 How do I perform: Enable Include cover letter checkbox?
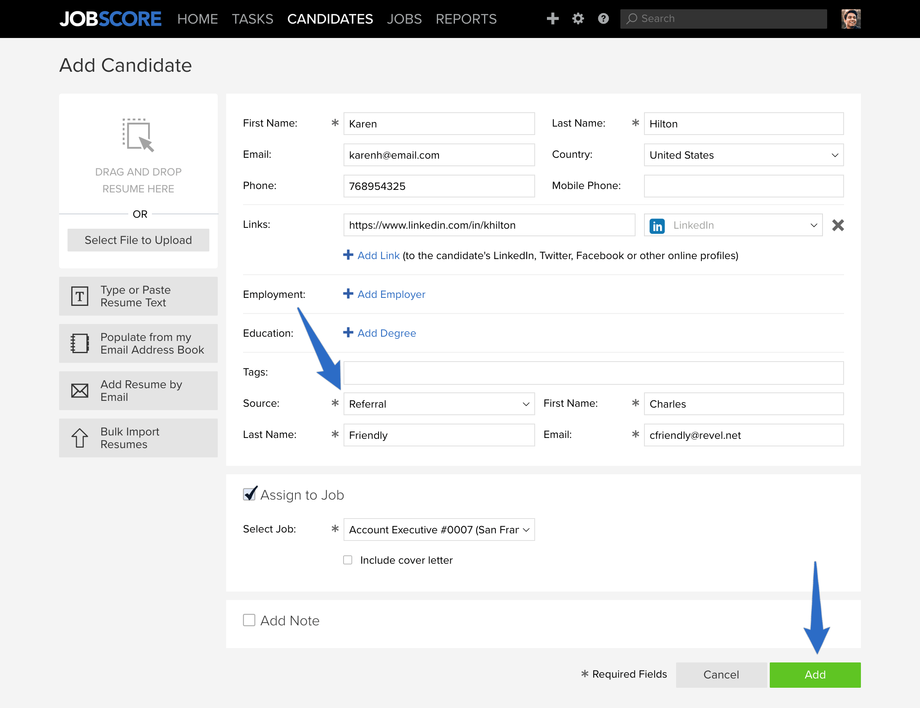coord(348,560)
